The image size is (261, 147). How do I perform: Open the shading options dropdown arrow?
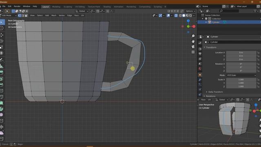point(194,16)
